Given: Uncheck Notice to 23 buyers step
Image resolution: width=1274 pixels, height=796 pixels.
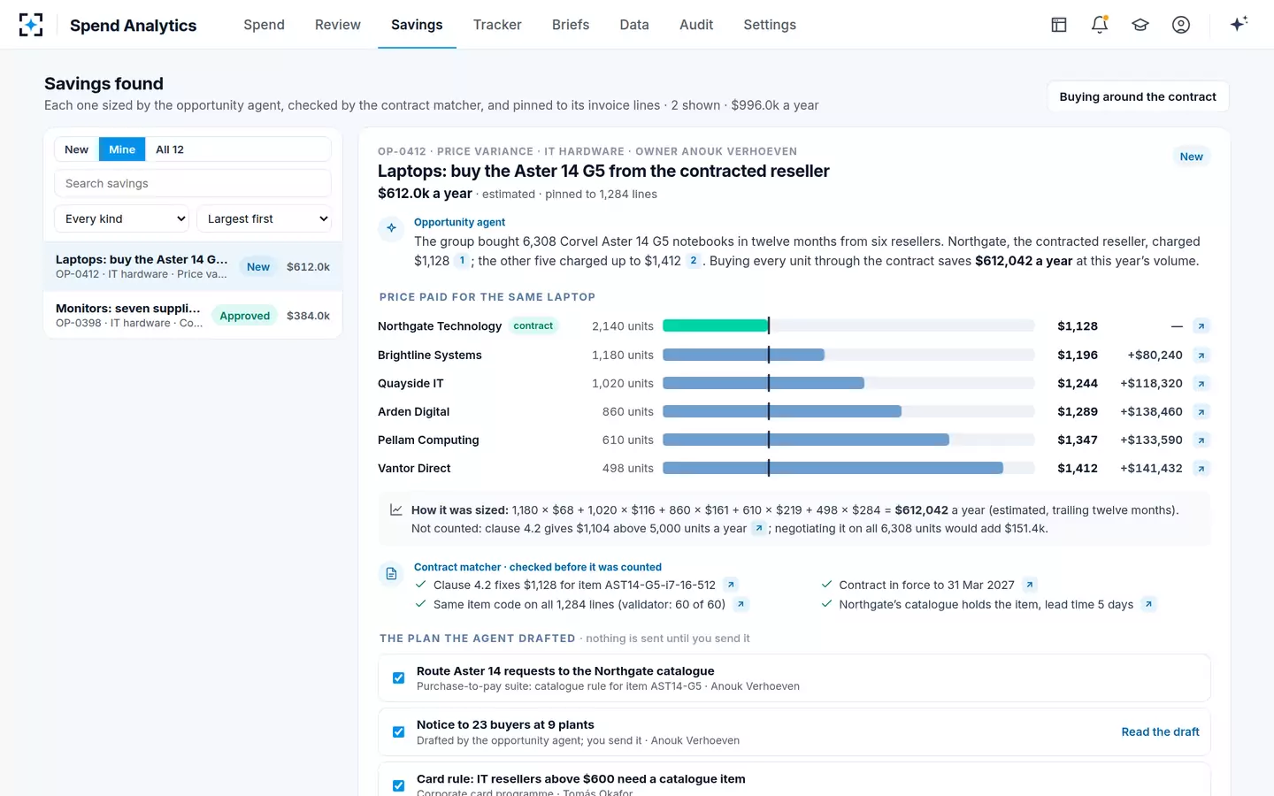Looking at the screenshot, I should (x=399, y=732).
